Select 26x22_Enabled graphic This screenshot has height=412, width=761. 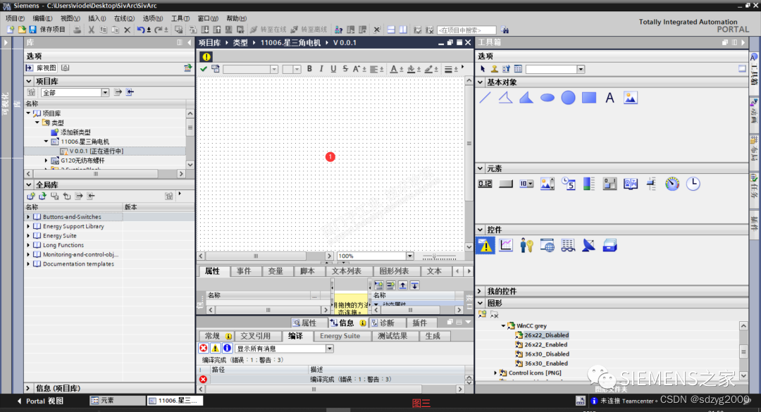(x=545, y=344)
